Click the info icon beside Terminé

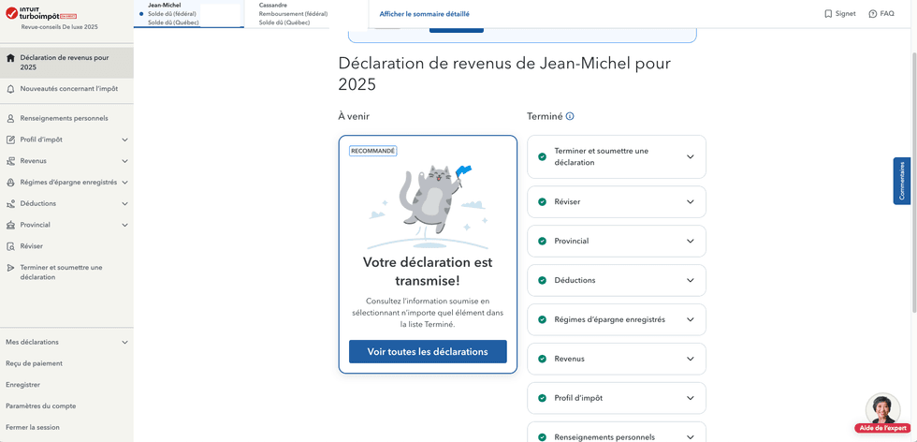pyautogui.click(x=570, y=117)
